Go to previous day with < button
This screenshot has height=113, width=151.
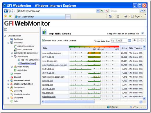click(x=140, y=40)
